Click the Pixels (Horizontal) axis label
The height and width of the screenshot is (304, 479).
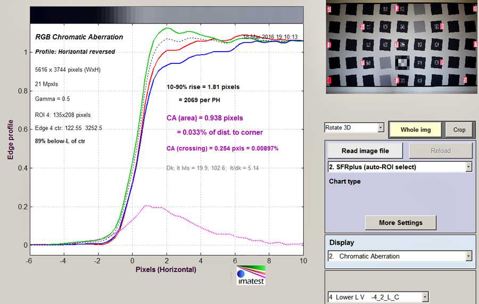[166, 269]
